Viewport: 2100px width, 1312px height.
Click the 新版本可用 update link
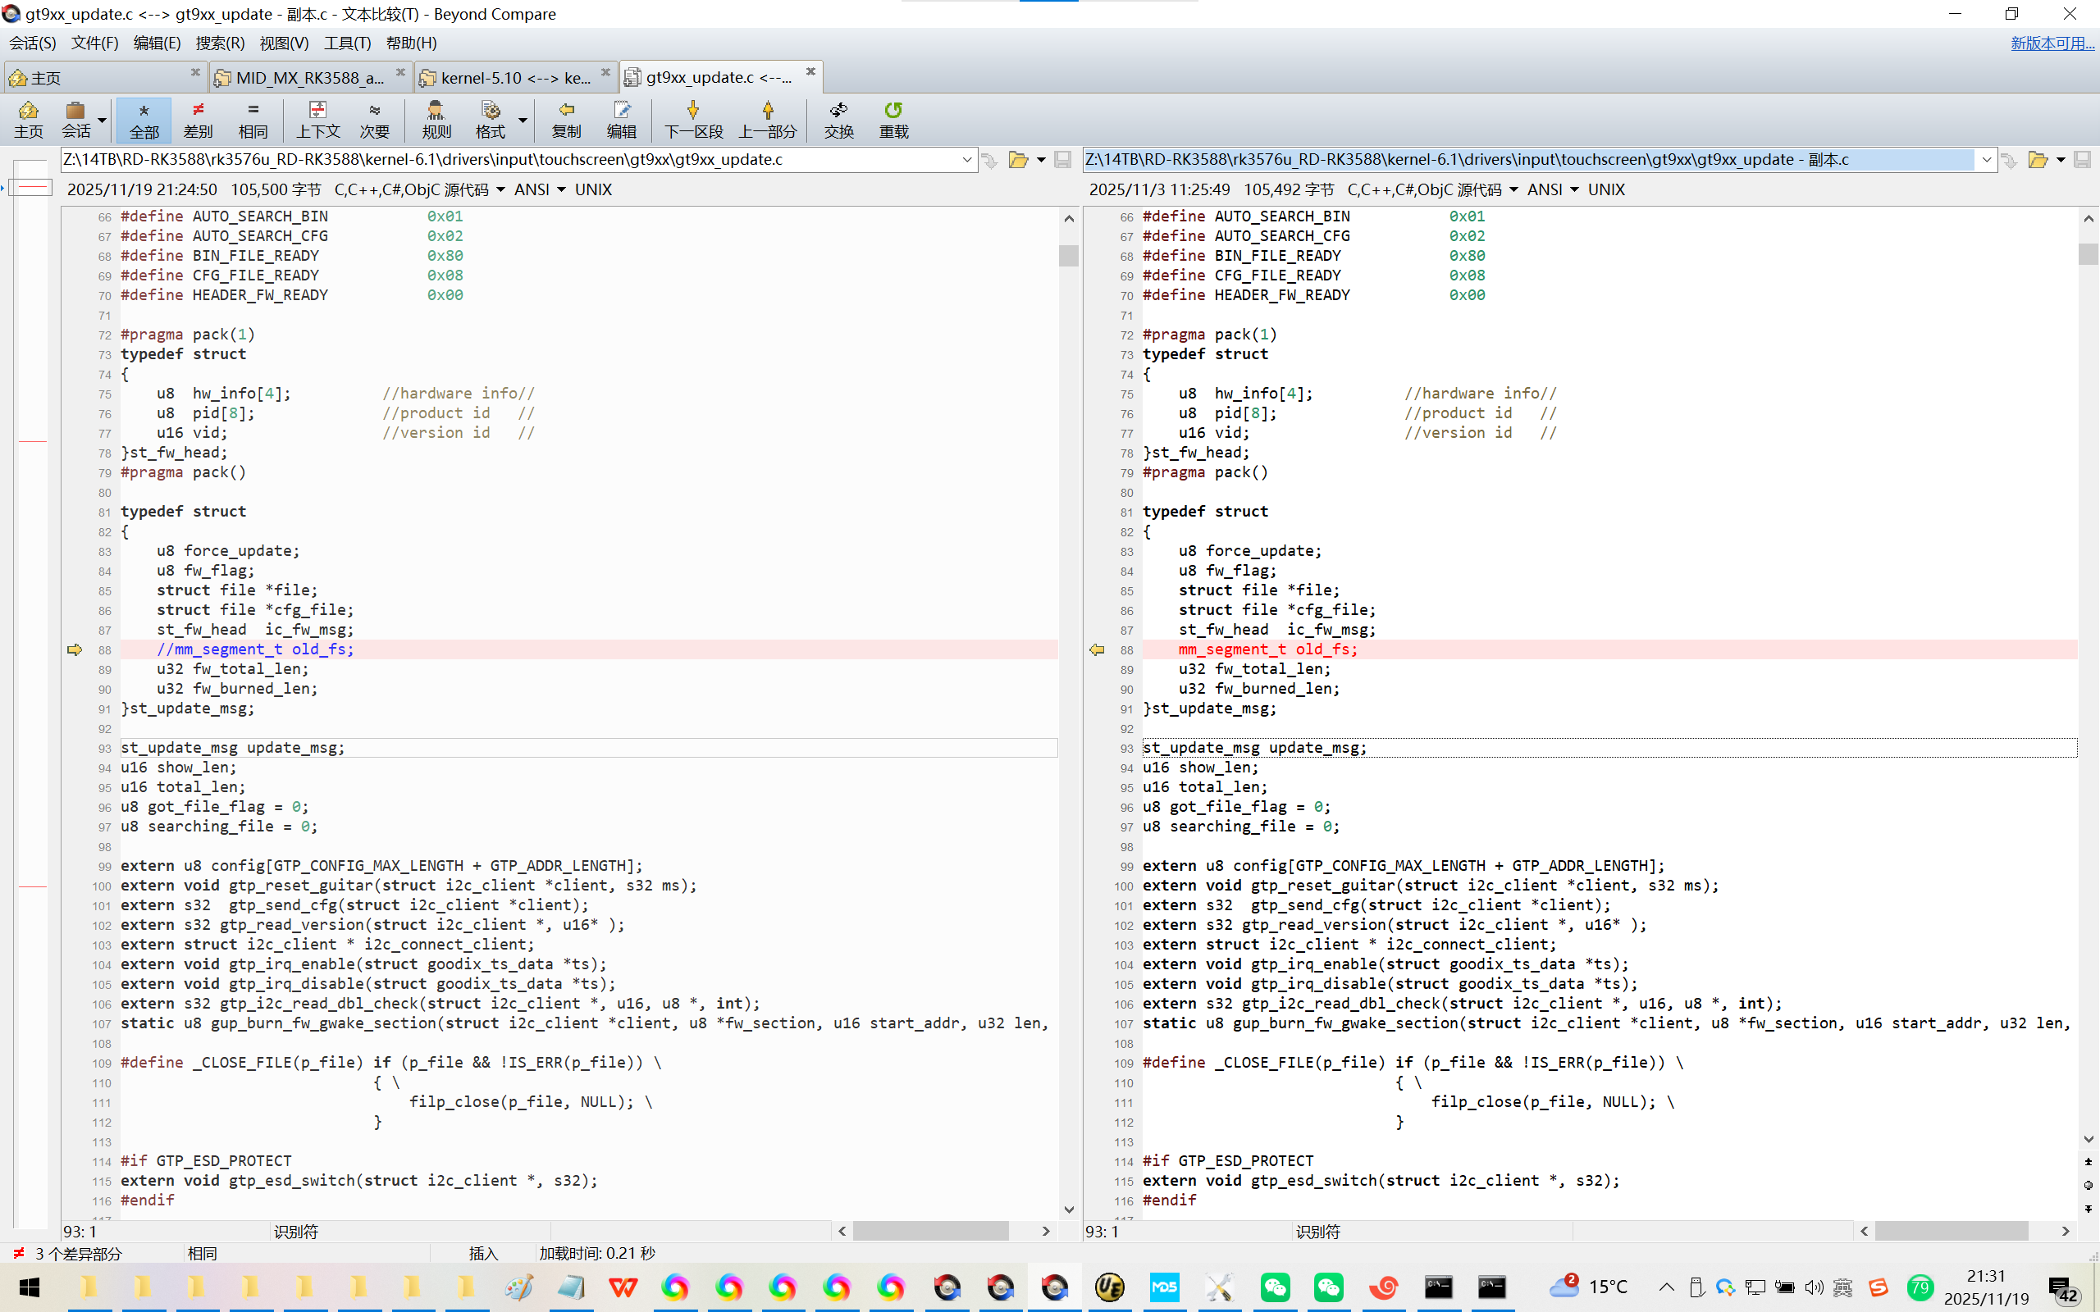[2052, 43]
